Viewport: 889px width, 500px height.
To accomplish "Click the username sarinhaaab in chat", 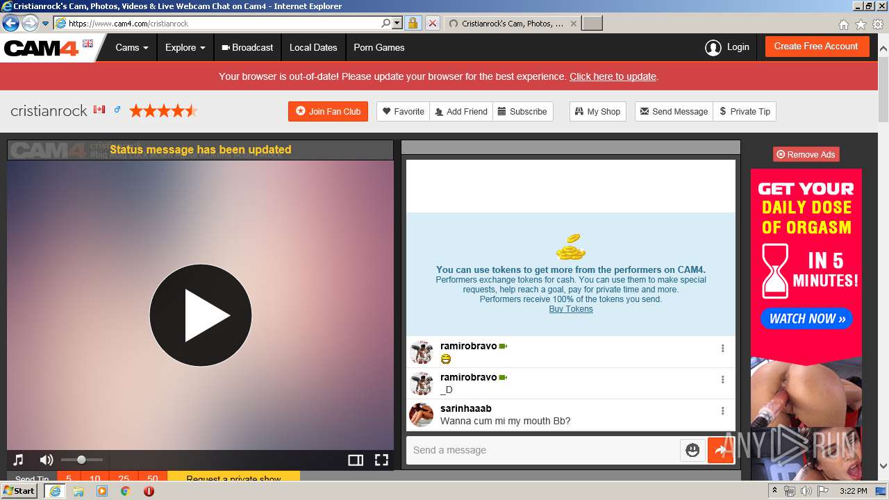I will click(x=466, y=408).
